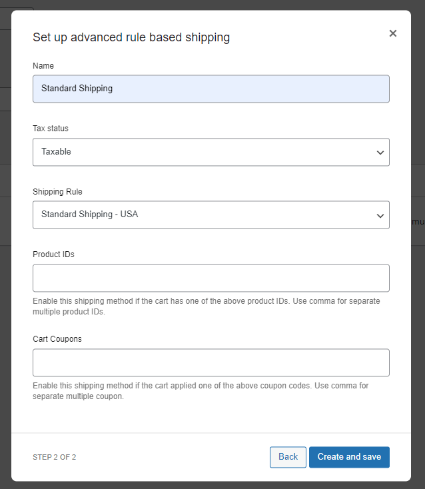Click the Shipping Rule label
Viewport: 425px width, 489px height.
click(57, 192)
